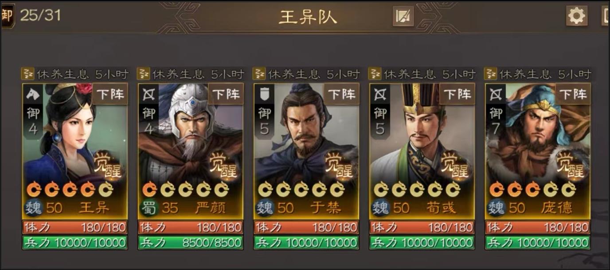Remove 王异 with the 下阵 button

(x=109, y=94)
